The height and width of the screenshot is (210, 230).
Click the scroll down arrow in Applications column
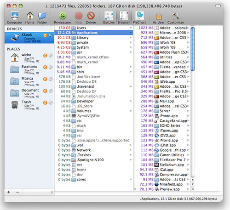pos(193,184)
